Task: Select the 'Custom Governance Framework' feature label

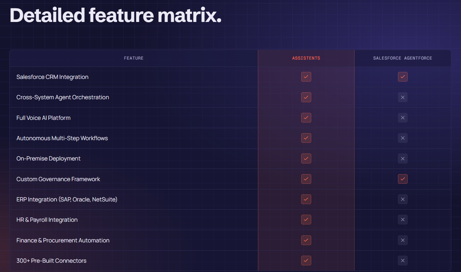Action: pos(58,179)
